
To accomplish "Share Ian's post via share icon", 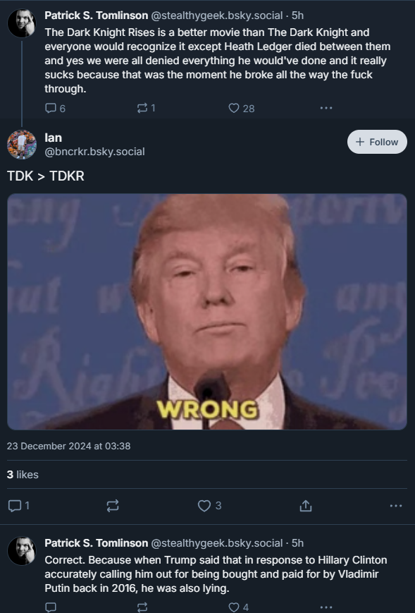I will coord(306,506).
